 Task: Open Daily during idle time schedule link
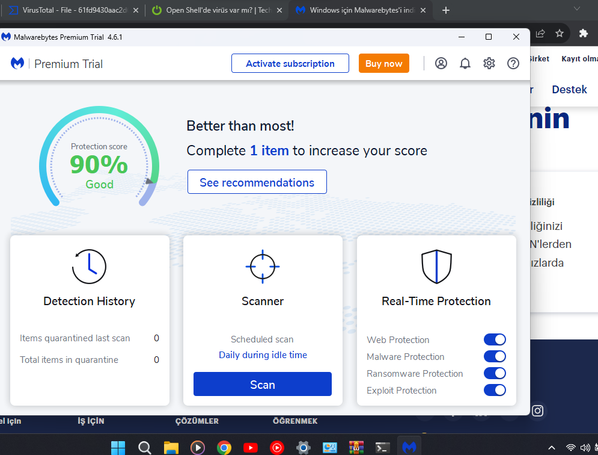(263, 355)
